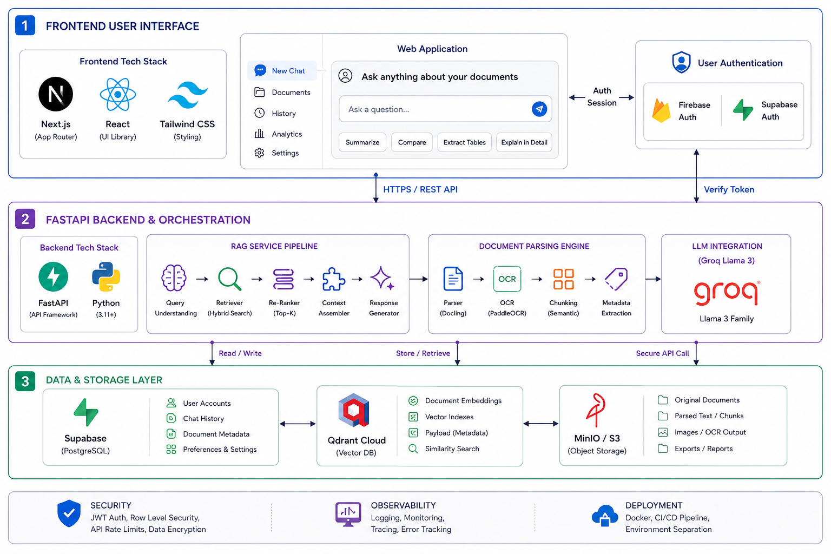Screen dimensions: 831x554
Task: Select the 'RAG SERVICE PIPELINE' heading
Action: pos(274,246)
